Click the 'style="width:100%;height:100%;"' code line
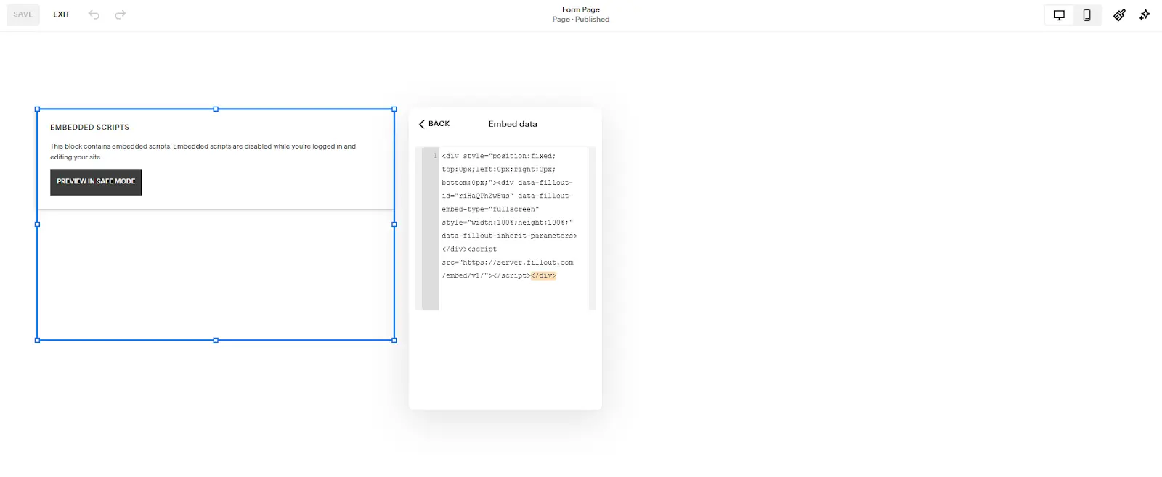 pos(507,223)
